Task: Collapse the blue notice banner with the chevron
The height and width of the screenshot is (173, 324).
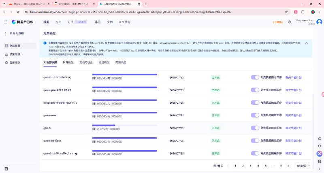Action: 307,43
